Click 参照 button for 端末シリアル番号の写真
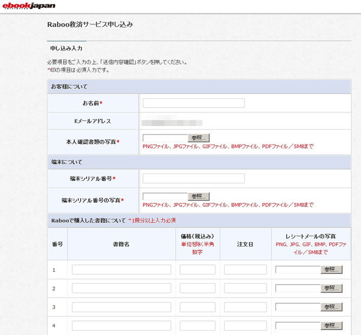The width and height of the screenshot is (361, 335). coord(199,197)
